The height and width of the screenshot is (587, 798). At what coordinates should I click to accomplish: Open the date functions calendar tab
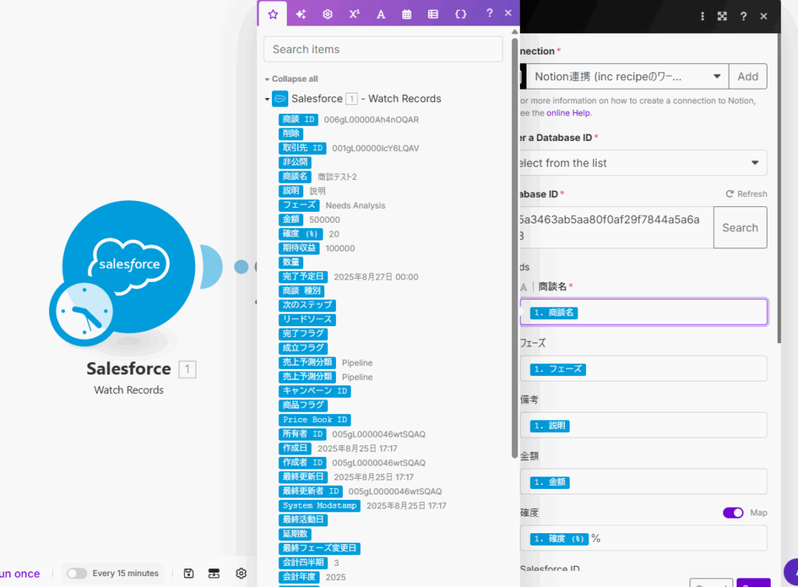pyautogui.click(x=407, y=14)
